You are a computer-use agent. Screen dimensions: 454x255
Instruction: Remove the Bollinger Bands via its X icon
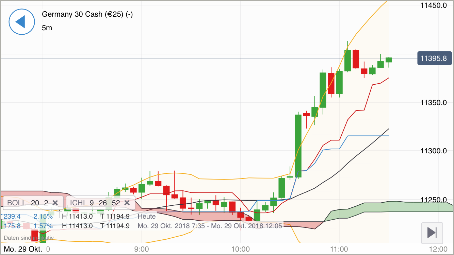click(55, 203)
